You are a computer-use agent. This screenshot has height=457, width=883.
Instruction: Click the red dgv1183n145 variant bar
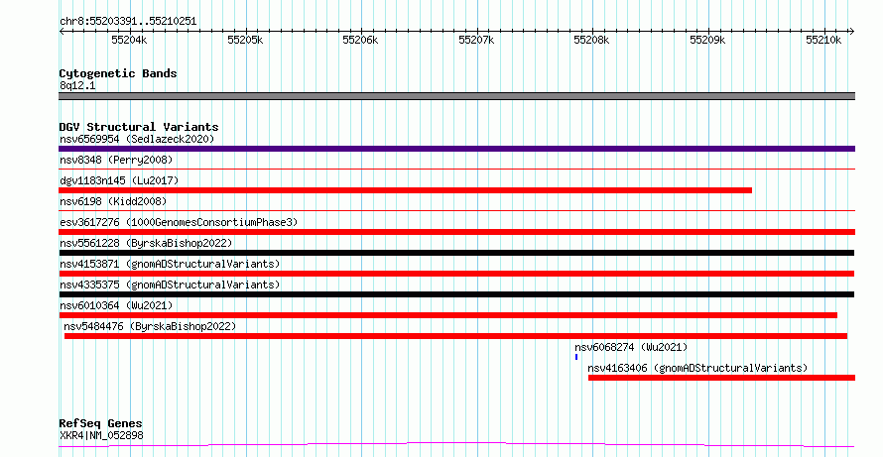click(x=406, y=190)
